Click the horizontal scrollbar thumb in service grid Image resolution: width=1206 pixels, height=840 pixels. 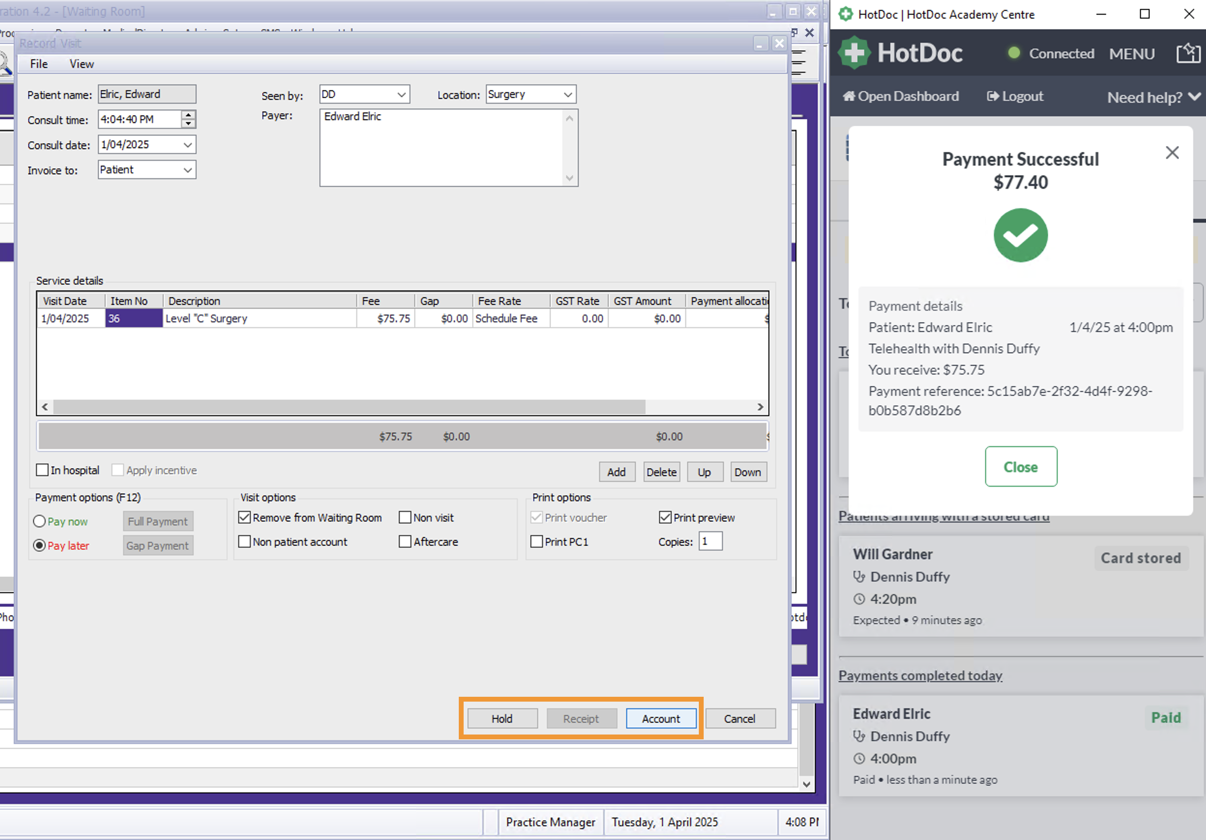pos(349,406)
